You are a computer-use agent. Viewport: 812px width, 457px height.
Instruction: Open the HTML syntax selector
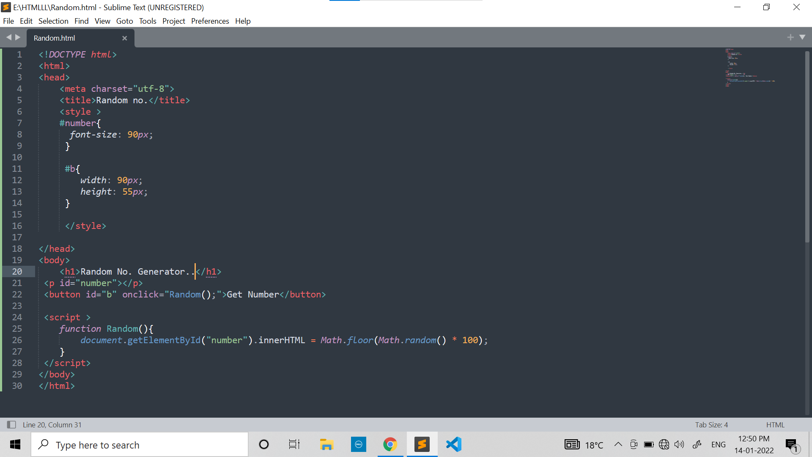[x=775, y=424]
